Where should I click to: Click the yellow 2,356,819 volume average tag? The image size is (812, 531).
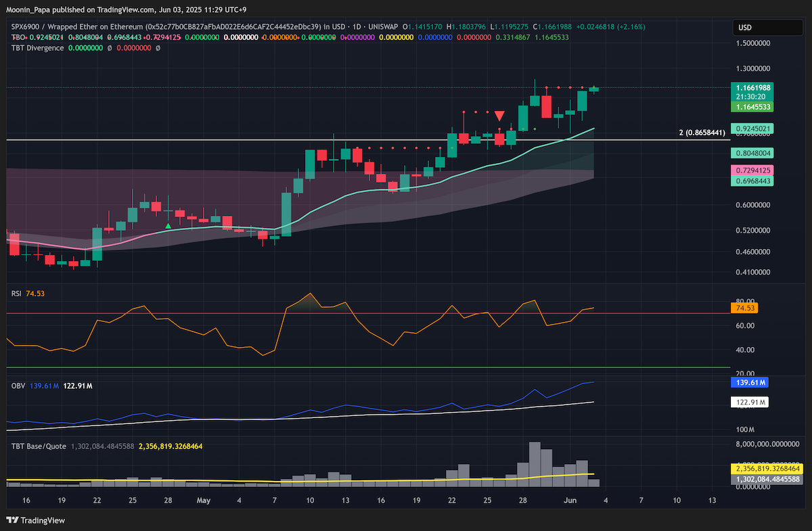(768, 468)
